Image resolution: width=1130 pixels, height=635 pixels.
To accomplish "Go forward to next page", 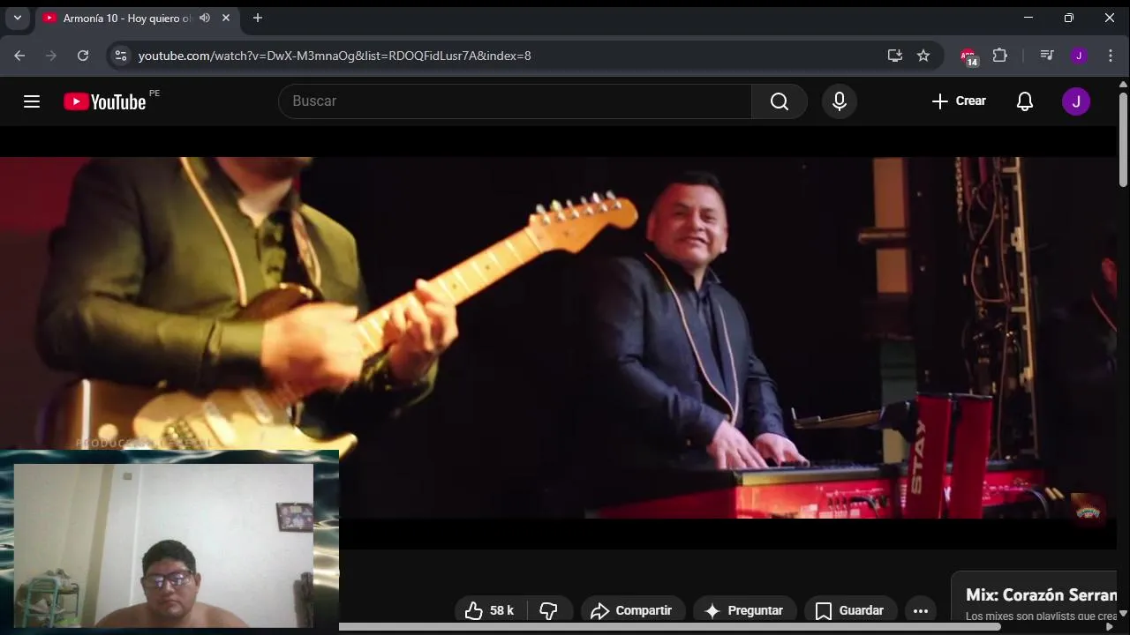I will point(51,56).
